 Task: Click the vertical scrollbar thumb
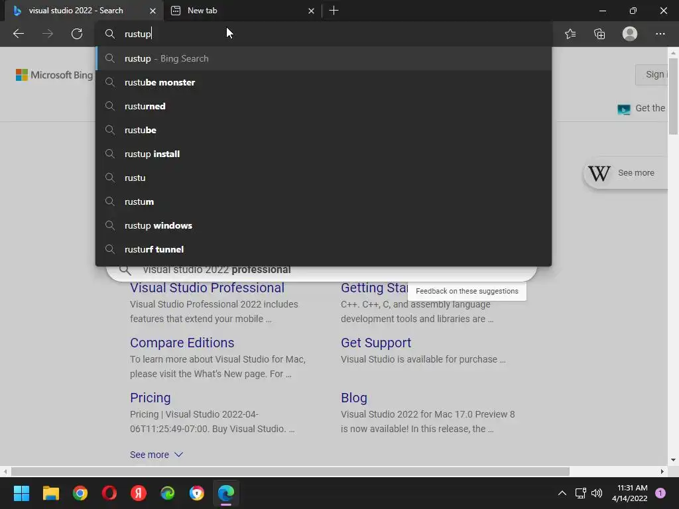673,95
